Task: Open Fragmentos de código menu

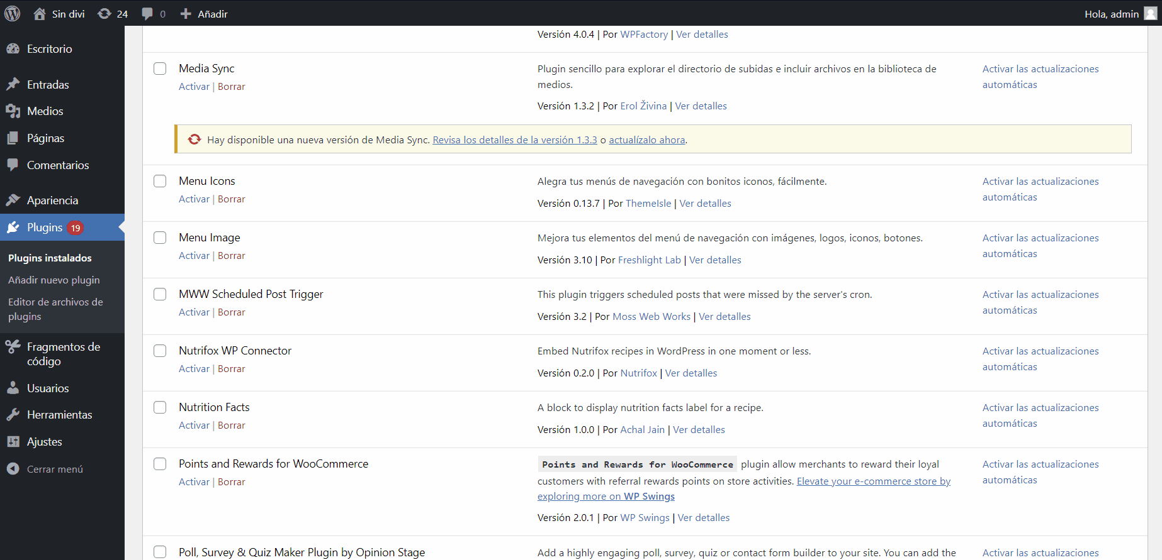Action: point(63,354)
